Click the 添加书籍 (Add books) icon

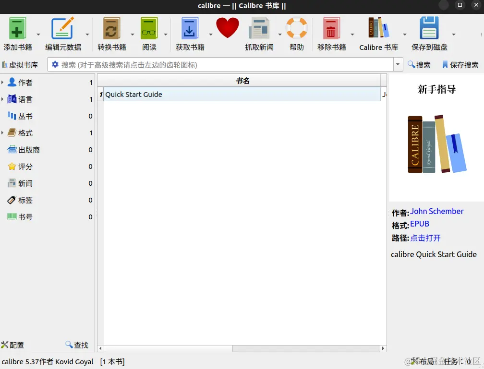pos(17,28)
